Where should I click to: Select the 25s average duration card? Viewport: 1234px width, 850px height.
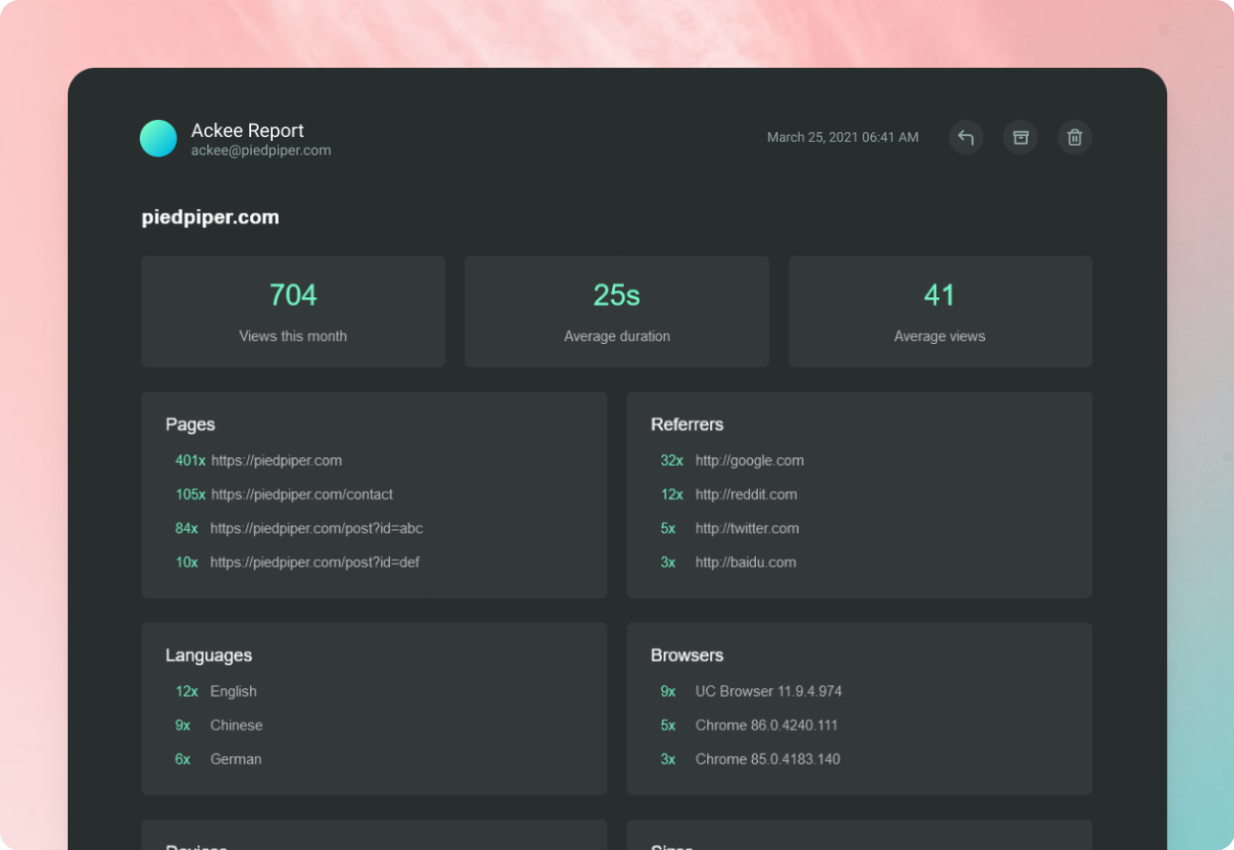[x=616, y=311]
